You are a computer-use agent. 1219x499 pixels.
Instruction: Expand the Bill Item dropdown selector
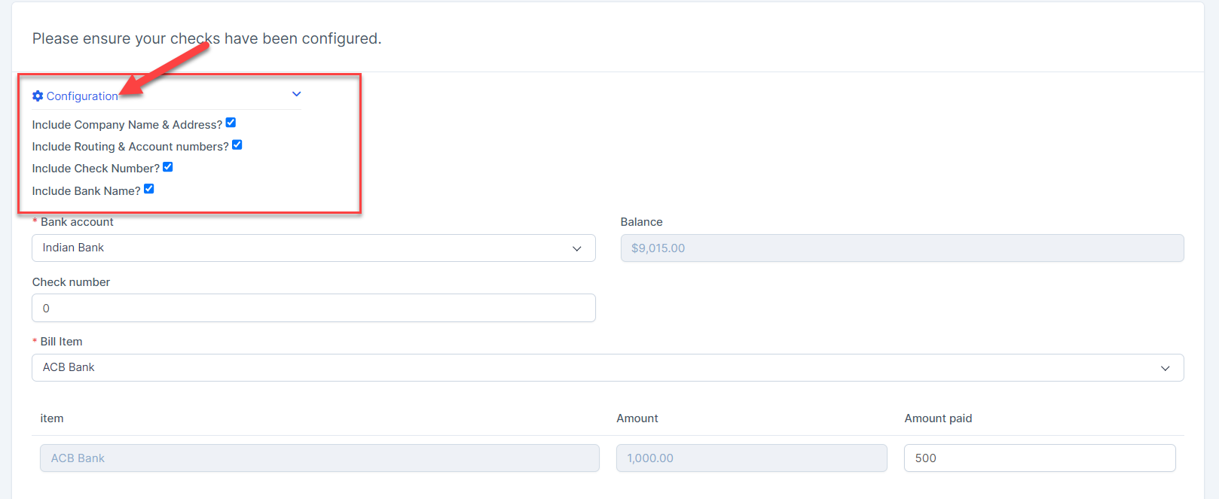(607, 368)
